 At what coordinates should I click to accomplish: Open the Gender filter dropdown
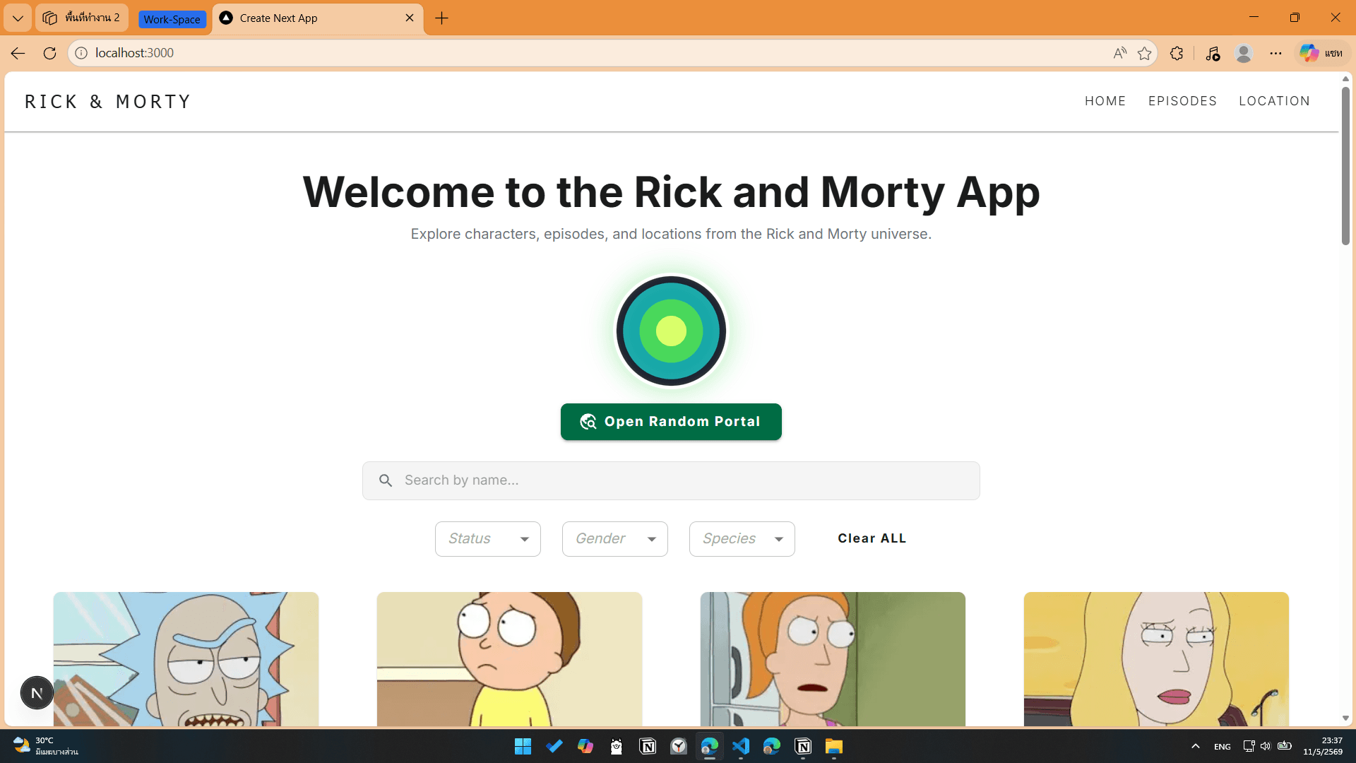tap(615, 539)
